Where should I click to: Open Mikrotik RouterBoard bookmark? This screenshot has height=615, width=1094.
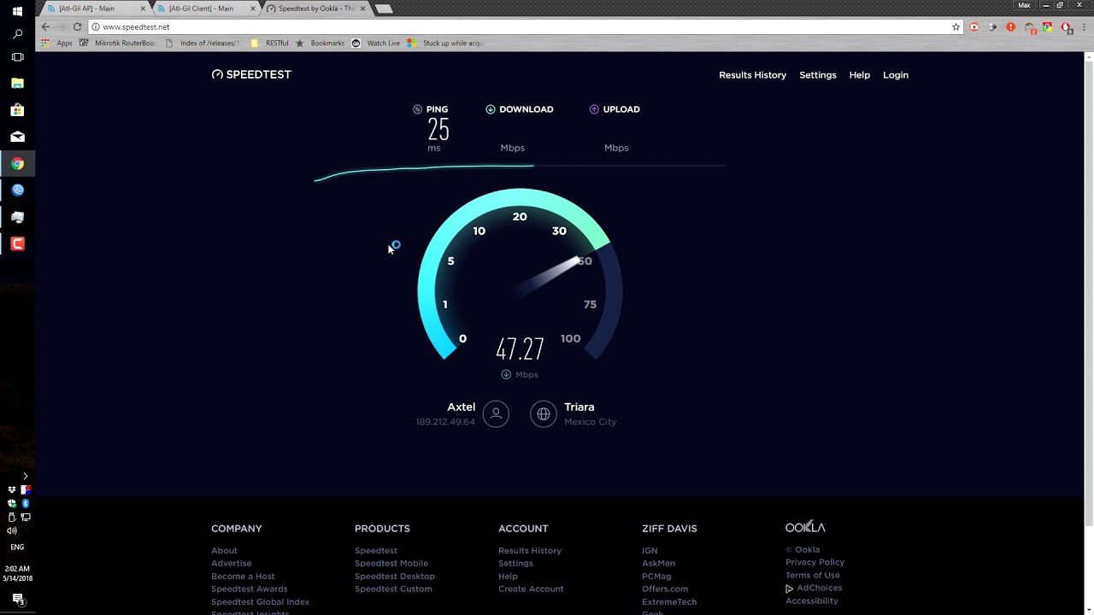coord(118,43)
